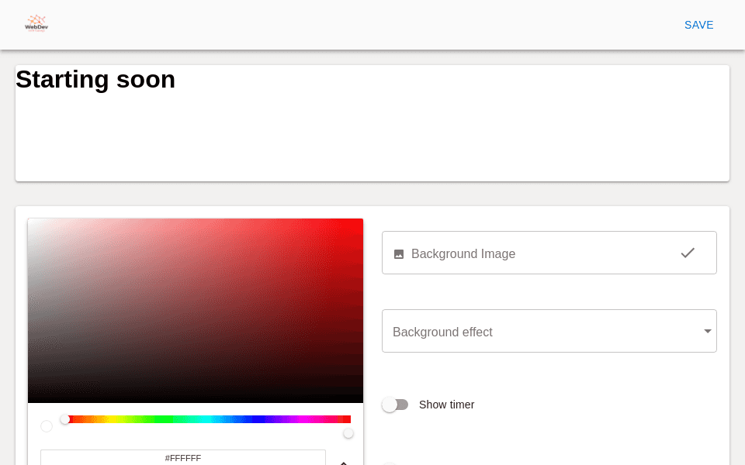Click the checkmark icon beside Background Image
Image resolution: width=745 pixels, height=465 pixels.
tap(688, 253)
